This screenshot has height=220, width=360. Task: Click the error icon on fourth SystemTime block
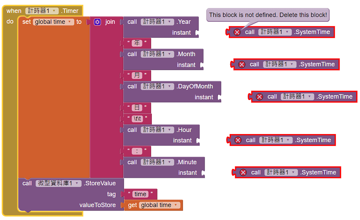tap(238, 140)
